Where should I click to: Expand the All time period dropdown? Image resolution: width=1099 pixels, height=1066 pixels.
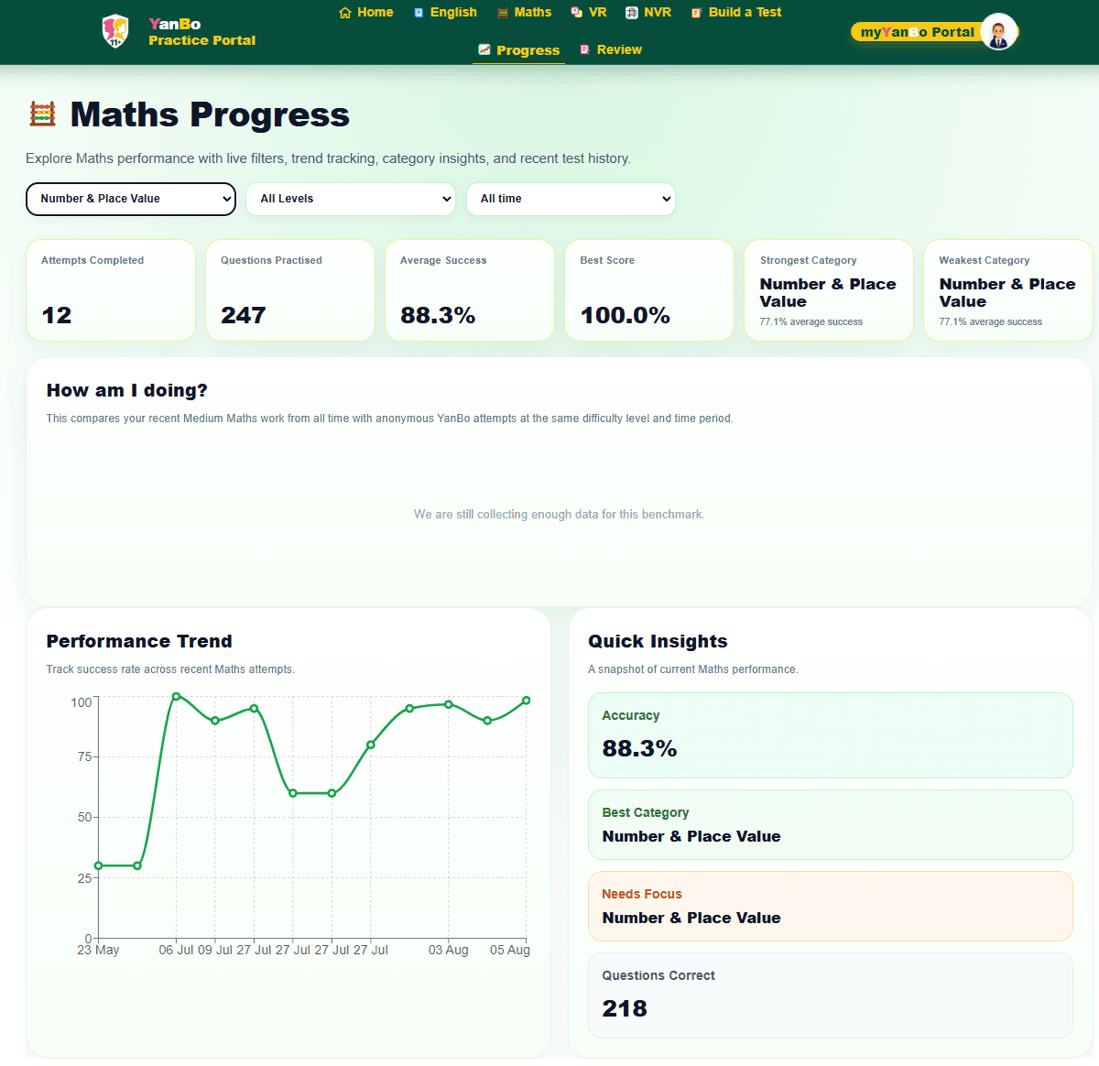571,199
